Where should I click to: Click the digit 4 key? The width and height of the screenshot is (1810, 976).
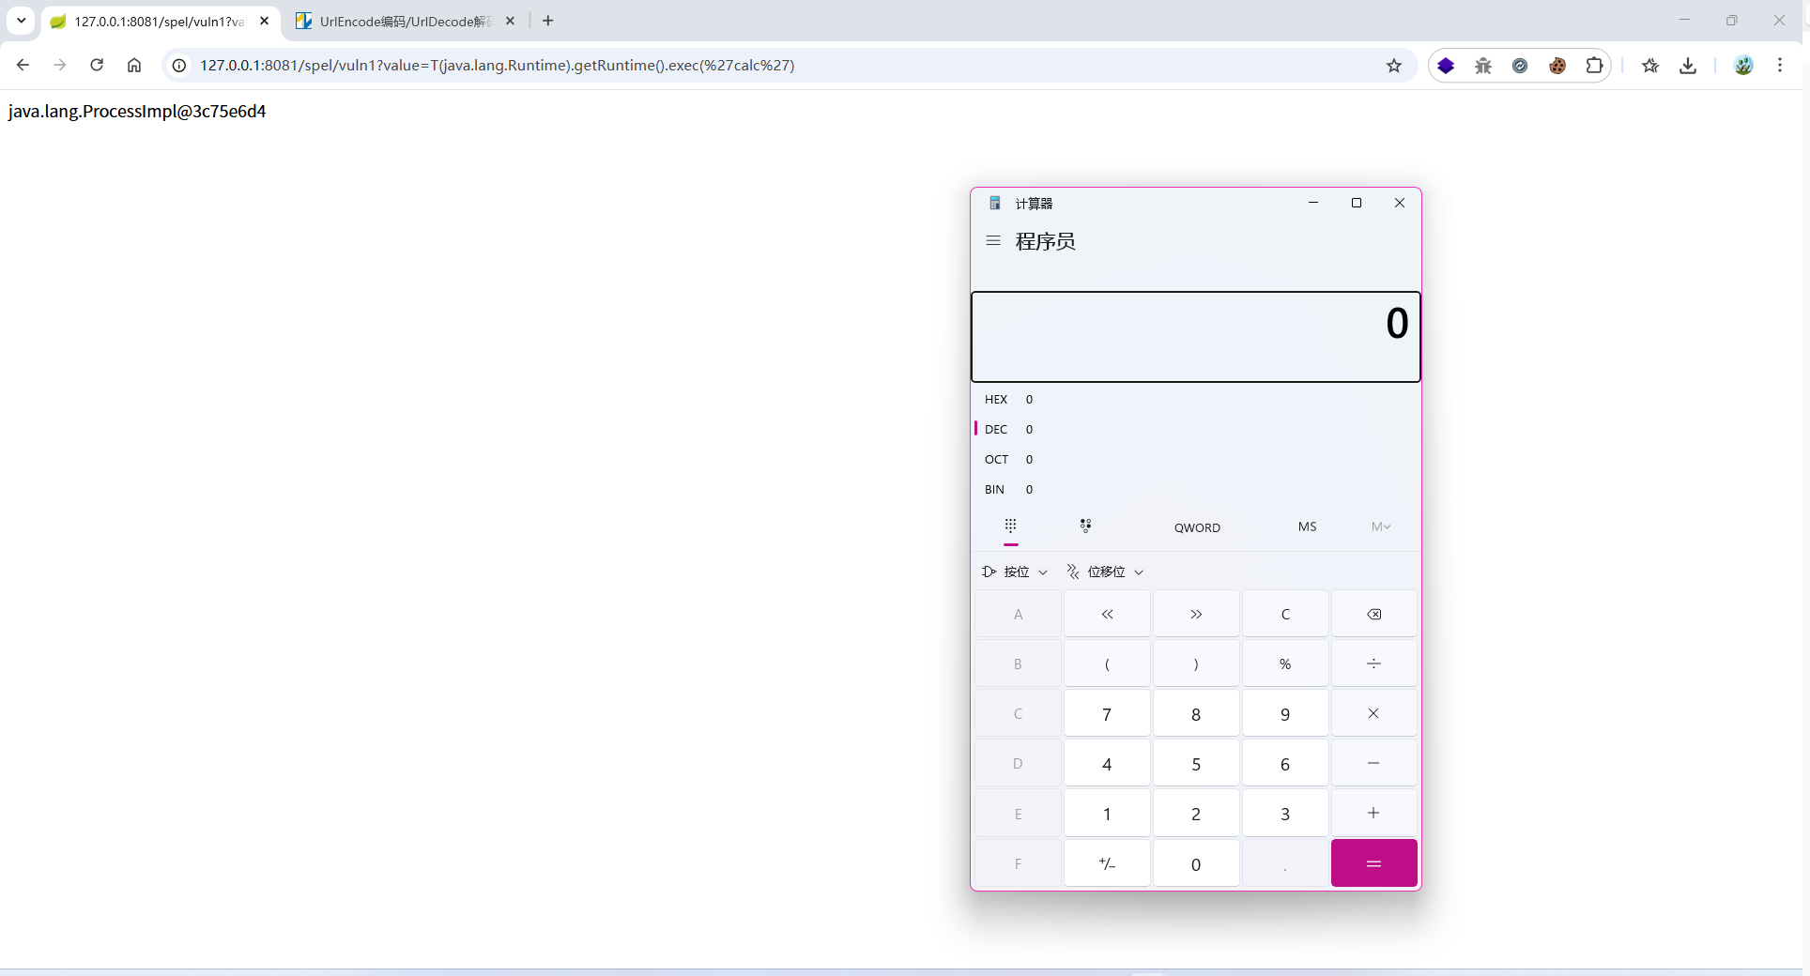[1107, 764]
